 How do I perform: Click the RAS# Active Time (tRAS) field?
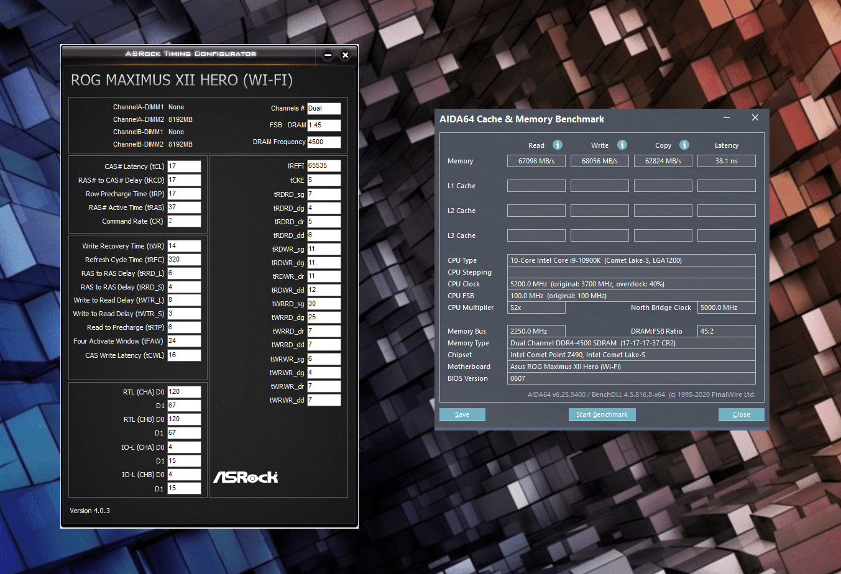tap(184, 207)
